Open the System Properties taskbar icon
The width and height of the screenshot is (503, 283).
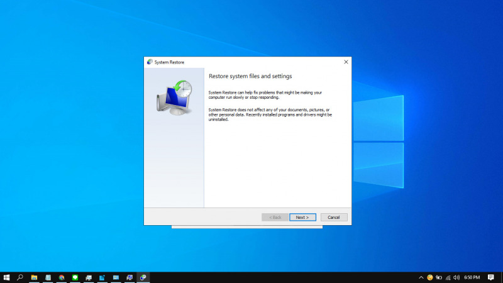tap(130, 277)
